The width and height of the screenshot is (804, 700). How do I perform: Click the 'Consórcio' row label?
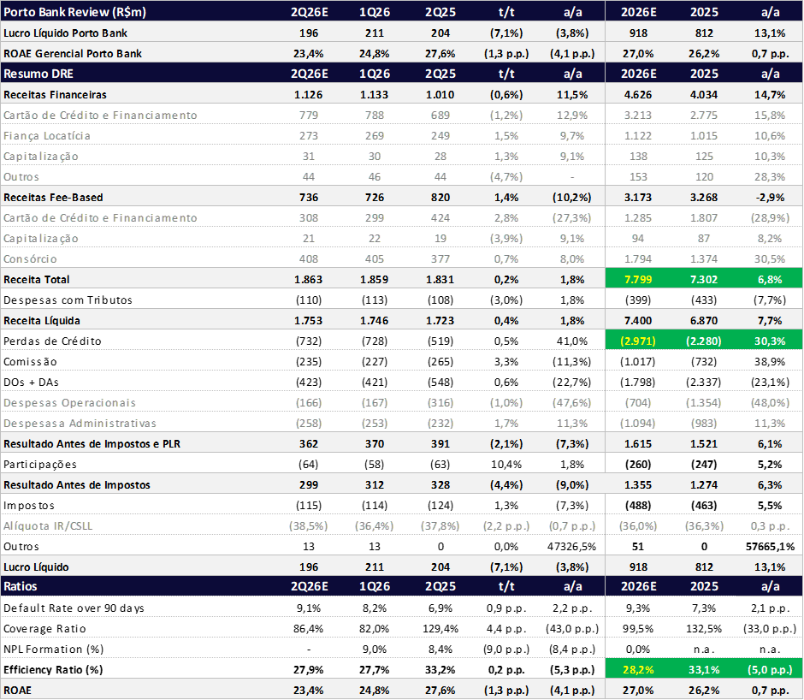tap(30, 258)
